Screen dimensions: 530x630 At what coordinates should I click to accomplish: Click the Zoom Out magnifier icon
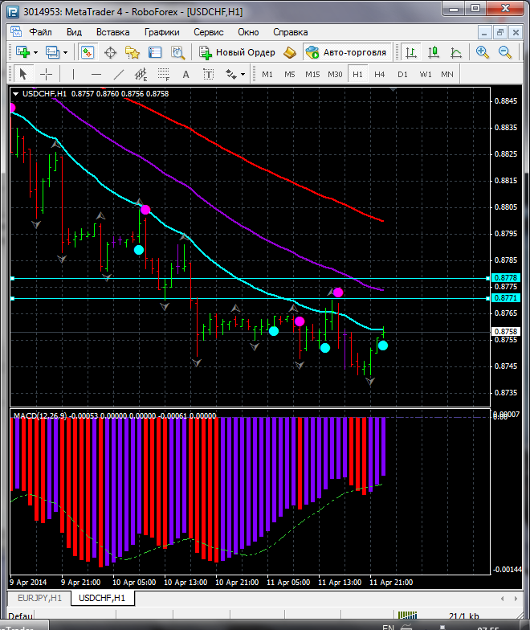pos(504,52)
